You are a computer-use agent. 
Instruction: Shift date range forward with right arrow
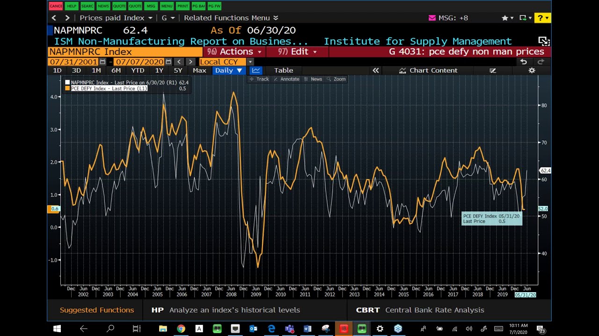click(x=190, y=62)
